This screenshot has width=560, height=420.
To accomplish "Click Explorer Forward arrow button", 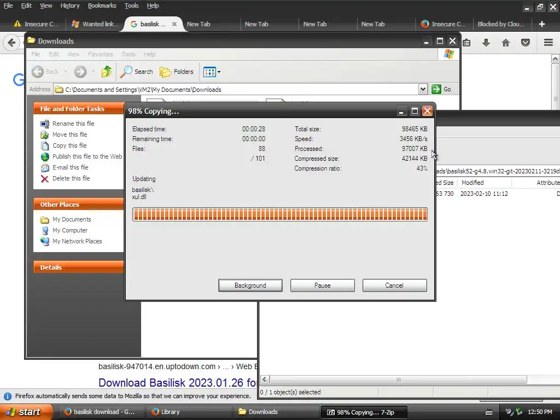I will click(80, 72).
